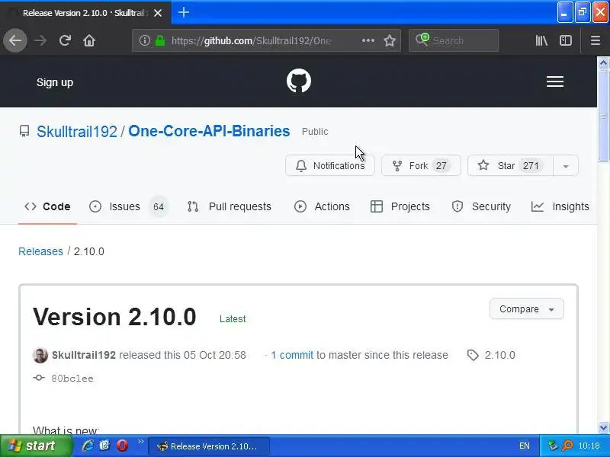Open the Windows Start menu

[36, 446]
